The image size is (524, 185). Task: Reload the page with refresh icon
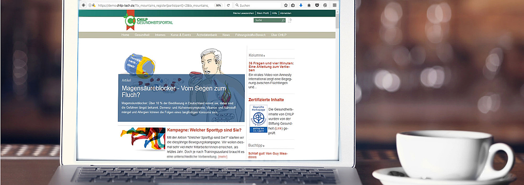click(229, 5)
